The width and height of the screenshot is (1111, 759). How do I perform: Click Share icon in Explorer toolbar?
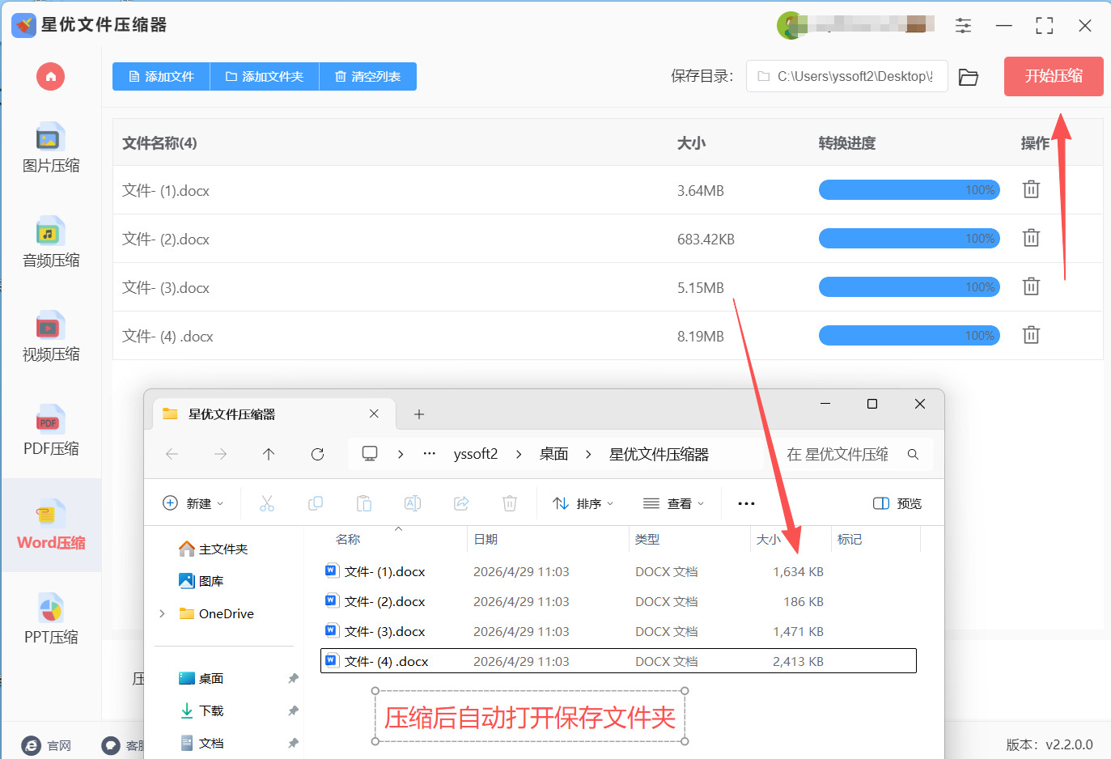[461, 503]
